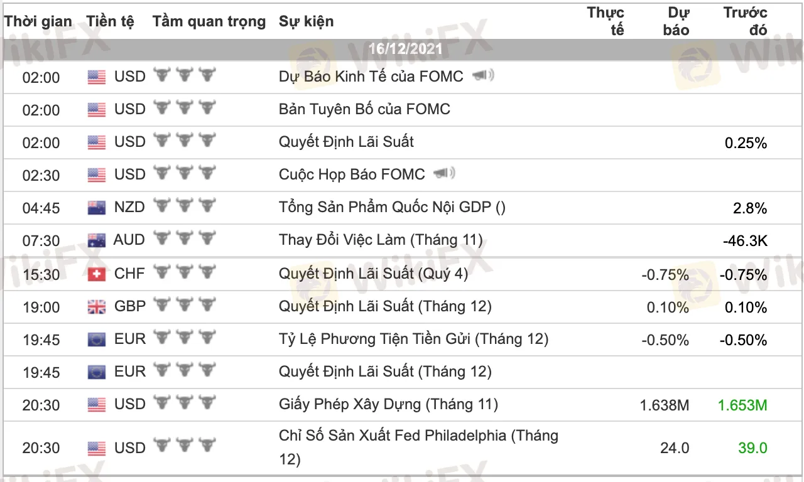This screenshot has width=804, height=482.
Task: Click the 16/12/2021 date header bar
Action: [402, 50]
